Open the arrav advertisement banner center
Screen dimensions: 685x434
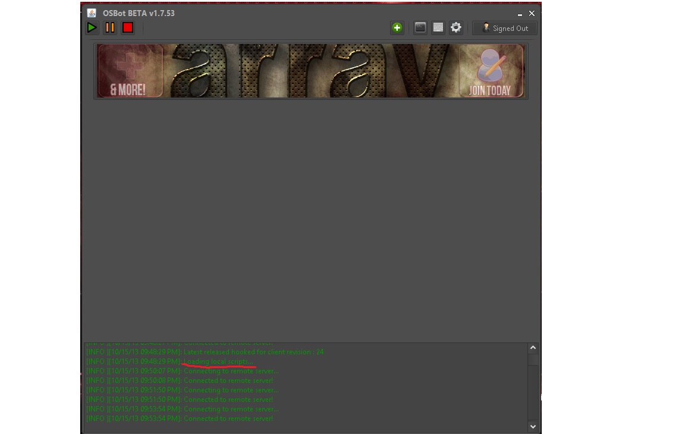pos(310,71)
